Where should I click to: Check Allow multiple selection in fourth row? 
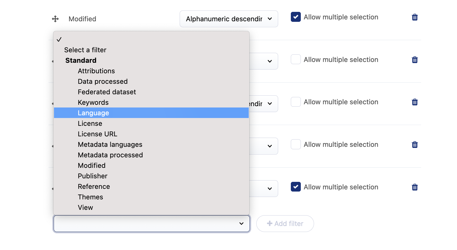click(x=296, y=144)
